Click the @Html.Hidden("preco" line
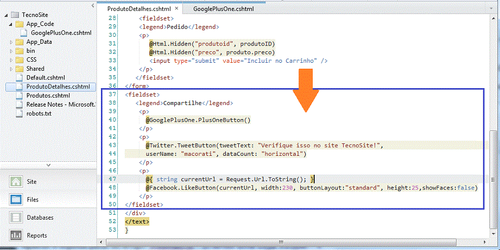The image size is (500, 250). tap(212, 52)
